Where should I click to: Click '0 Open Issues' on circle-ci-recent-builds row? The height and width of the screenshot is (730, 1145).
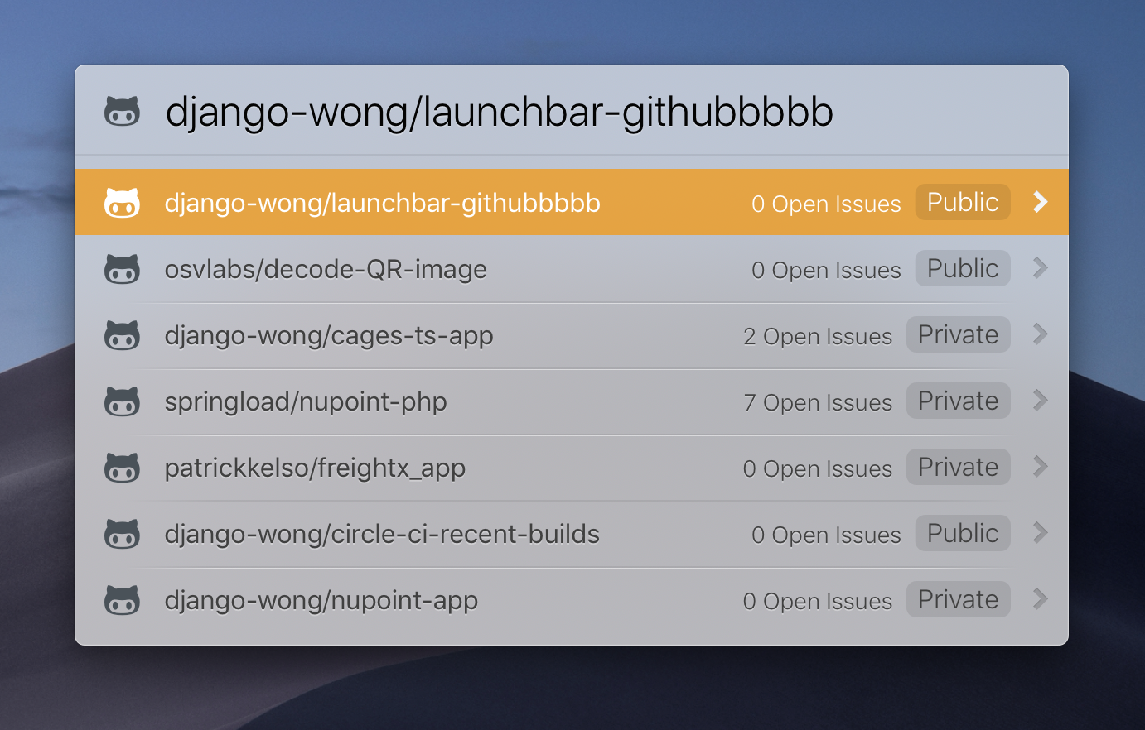pos(826,535)
